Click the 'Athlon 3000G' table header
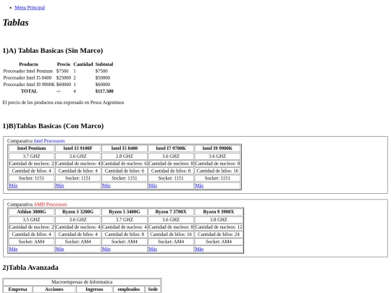 click(31, 212)
